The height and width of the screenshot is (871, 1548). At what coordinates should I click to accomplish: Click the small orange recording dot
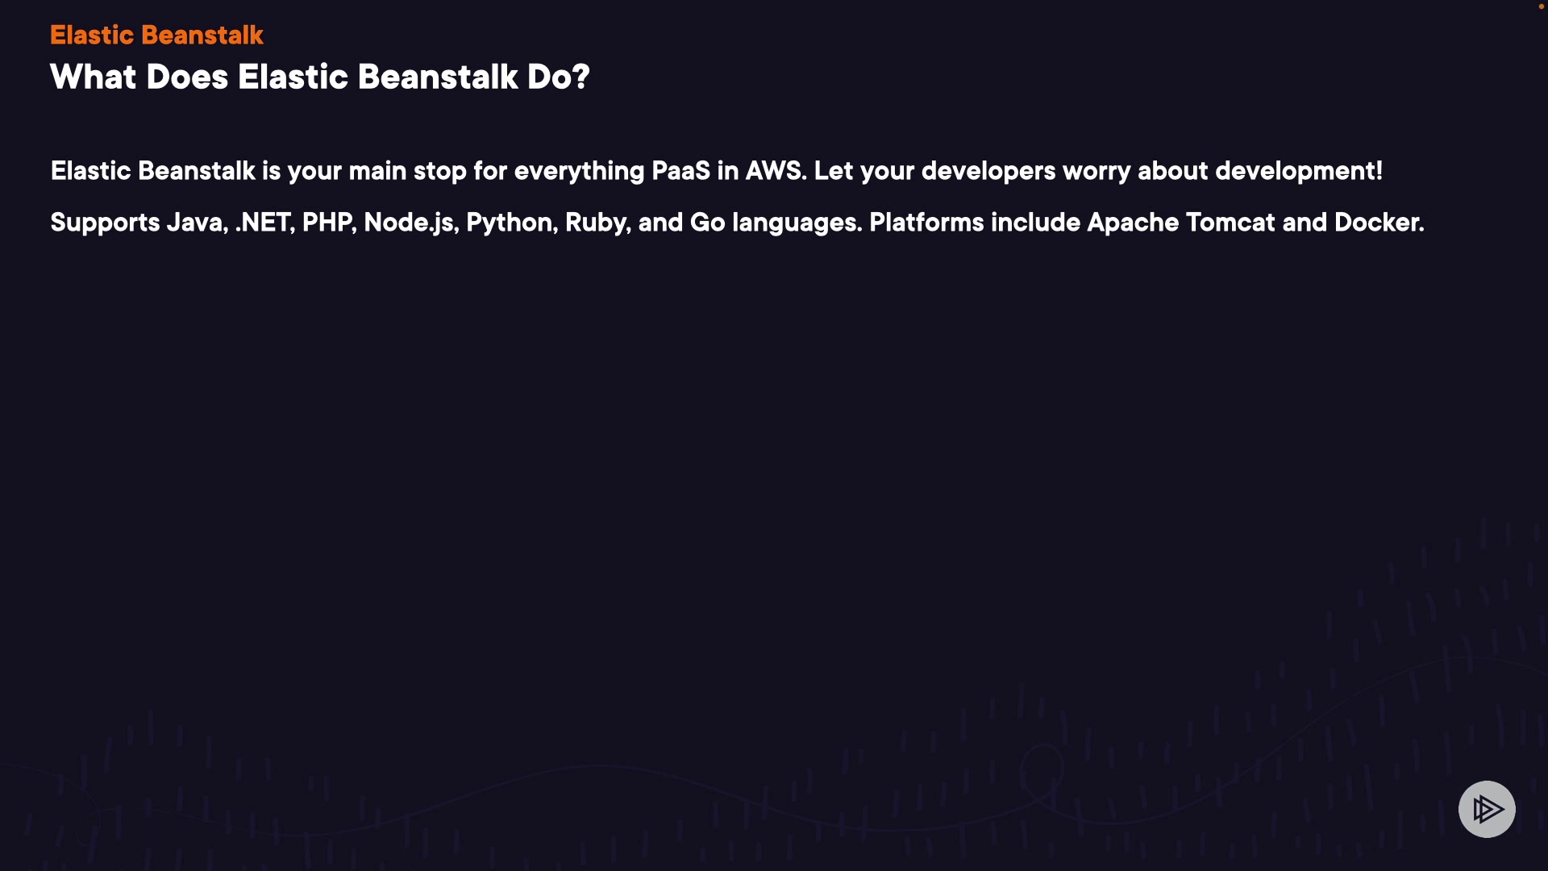click(1541, 6)
